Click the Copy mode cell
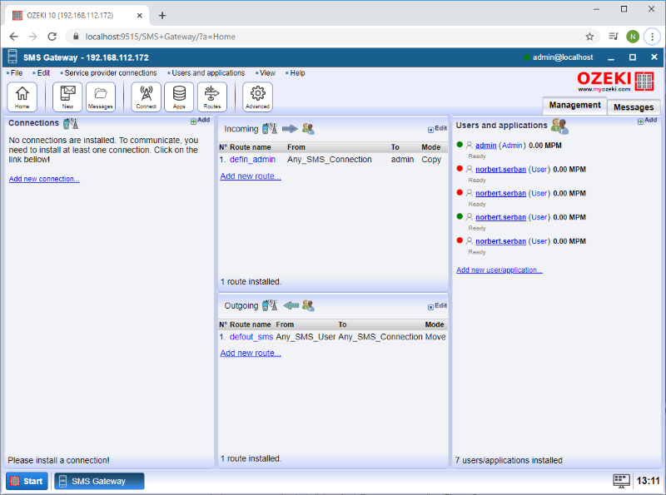666x495 pixels. [431, 160]
